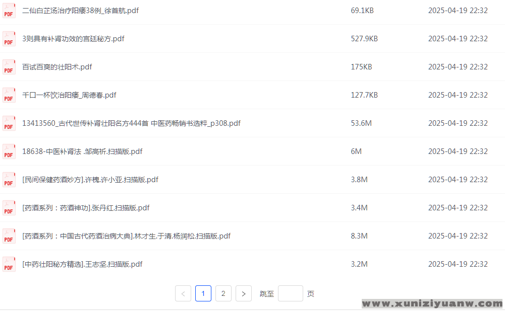Open 中国古代药酒治病大典 PDF file
Screen dimensions: 505x311
pos(126,236)
